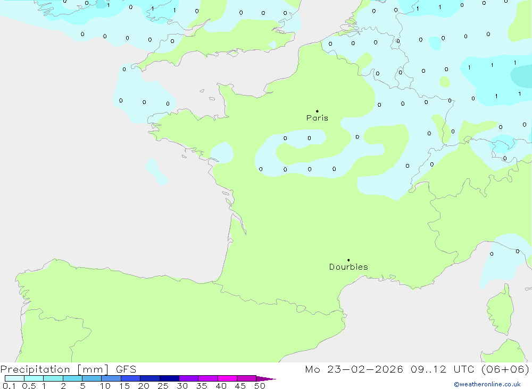532x389 pixels.
Task: Pick the 30–35 mm violet legend swatch
Action: [x=189, y=378]
